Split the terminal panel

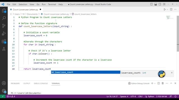(x=159, y=83)
